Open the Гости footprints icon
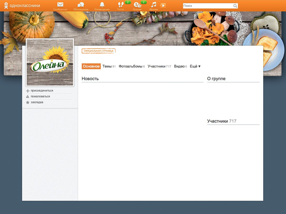Screen dimensions: 286x214 [x=121, y=4]
